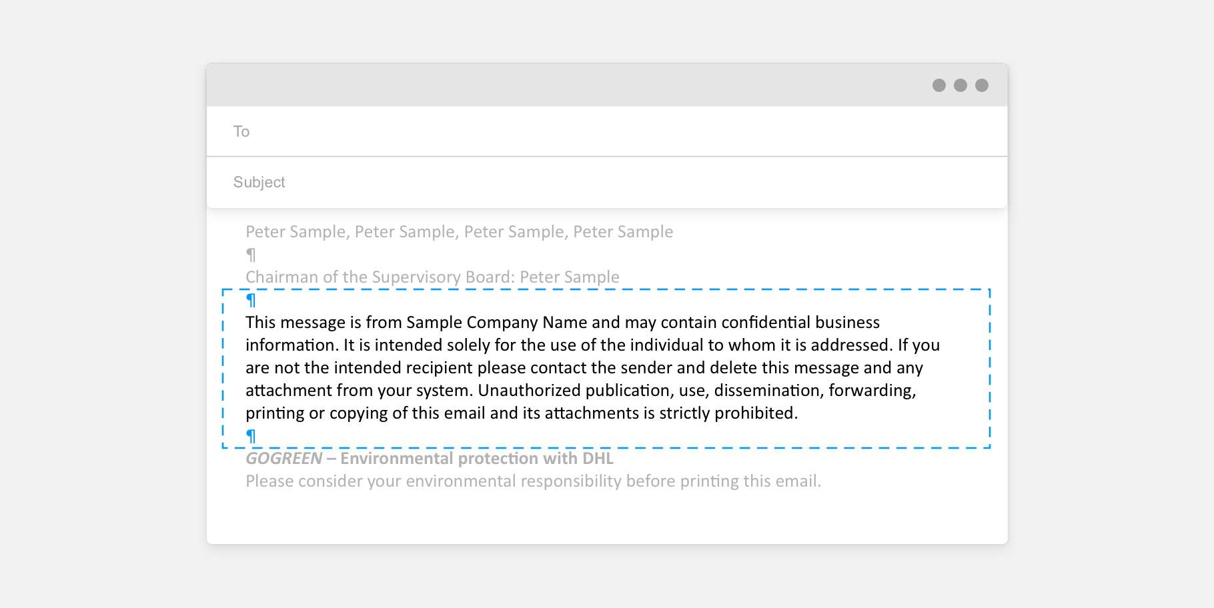Viewport: 1214px width, 608px height.
Task: Click the leftmost gray dot in title bar
Action: (939, 85)
